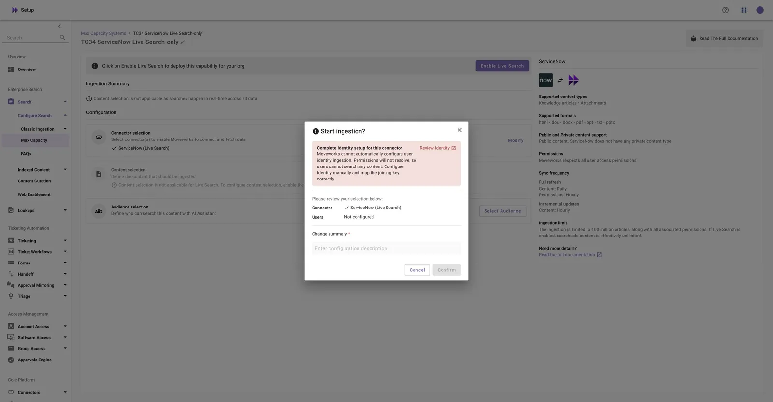Click the Moveworks logo beside ServiceNow
This screenshot has height=402, width=773.
pyautogui.click(x=573, y=80)
